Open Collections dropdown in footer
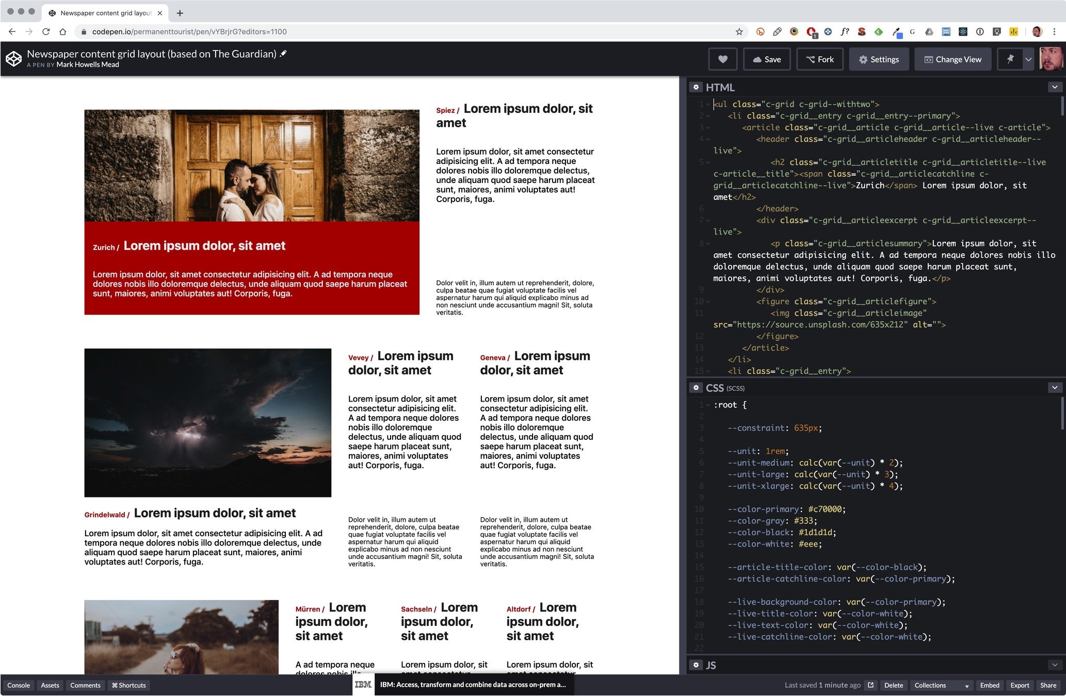 pyautogui.click(x=941, y=685)
